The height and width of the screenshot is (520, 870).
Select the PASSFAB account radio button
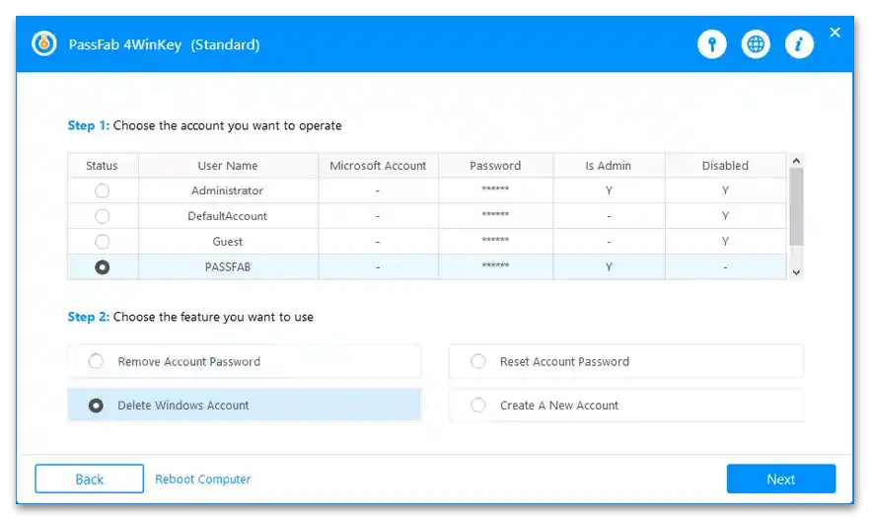[103, 267]
